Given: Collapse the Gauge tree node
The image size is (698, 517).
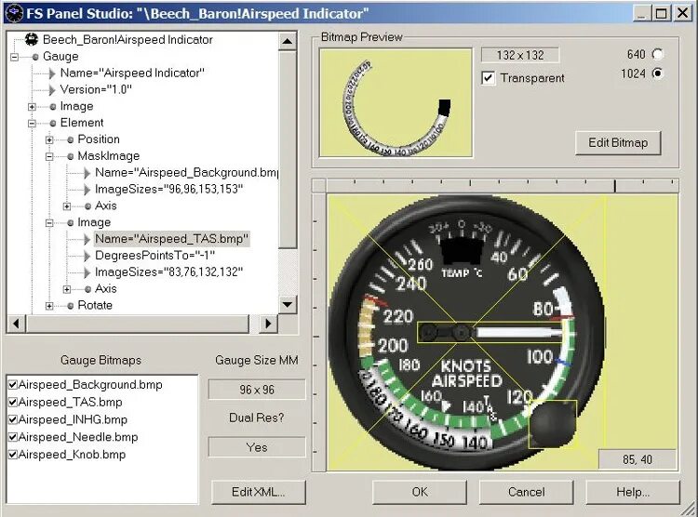Looking at the screenshot, I should pyautogui.click(x=14, y=57).
